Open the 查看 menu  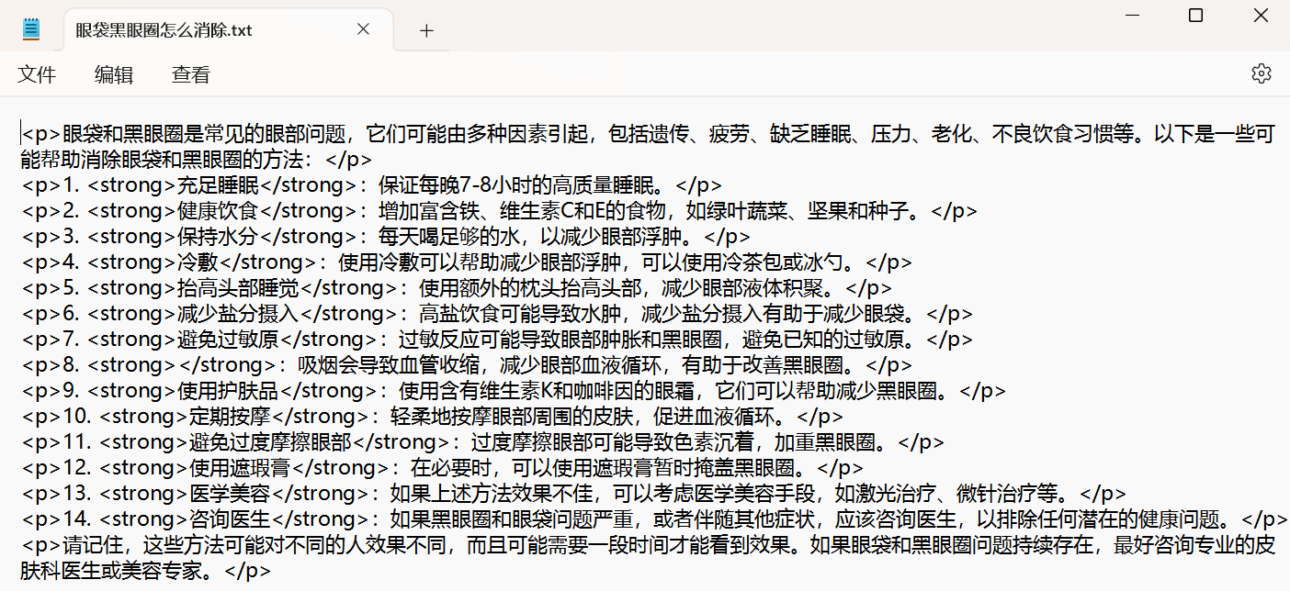[x=191, y=75]
